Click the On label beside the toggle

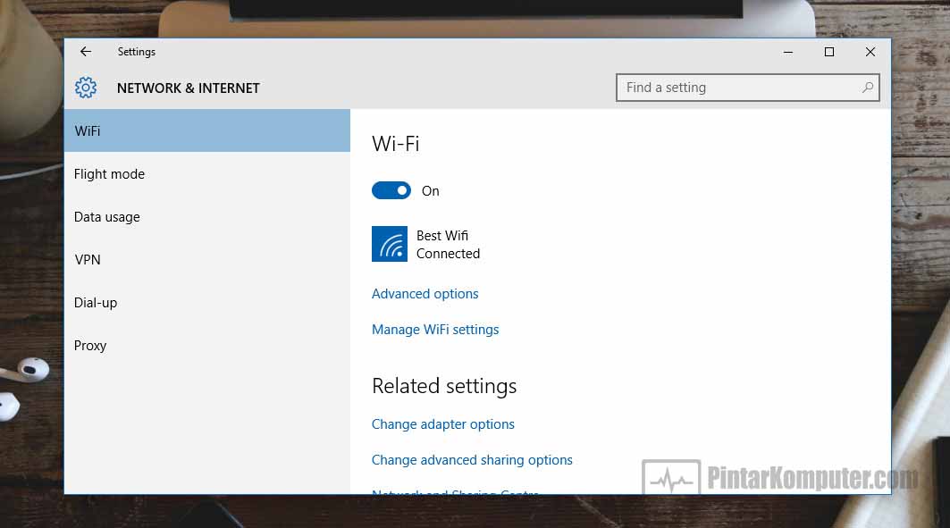(430, 190)
